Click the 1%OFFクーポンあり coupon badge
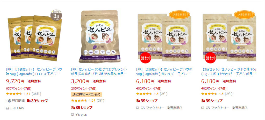 click(86, 94)
